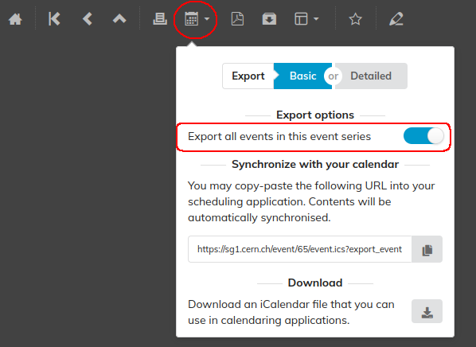476x347 pixels.
Task: Navigate up to parent category
Action: 119,19
